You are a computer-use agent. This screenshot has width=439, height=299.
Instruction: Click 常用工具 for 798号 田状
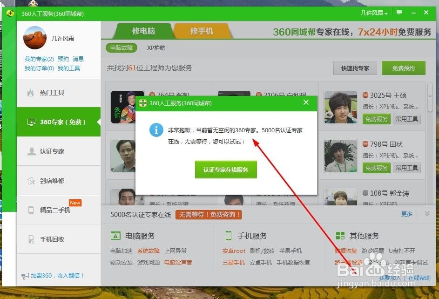406,168
